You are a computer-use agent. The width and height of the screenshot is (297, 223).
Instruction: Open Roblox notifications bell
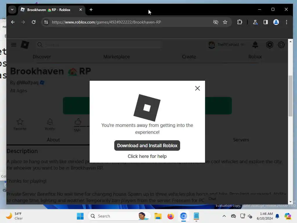pyautogui.click(x=255, y=45)
